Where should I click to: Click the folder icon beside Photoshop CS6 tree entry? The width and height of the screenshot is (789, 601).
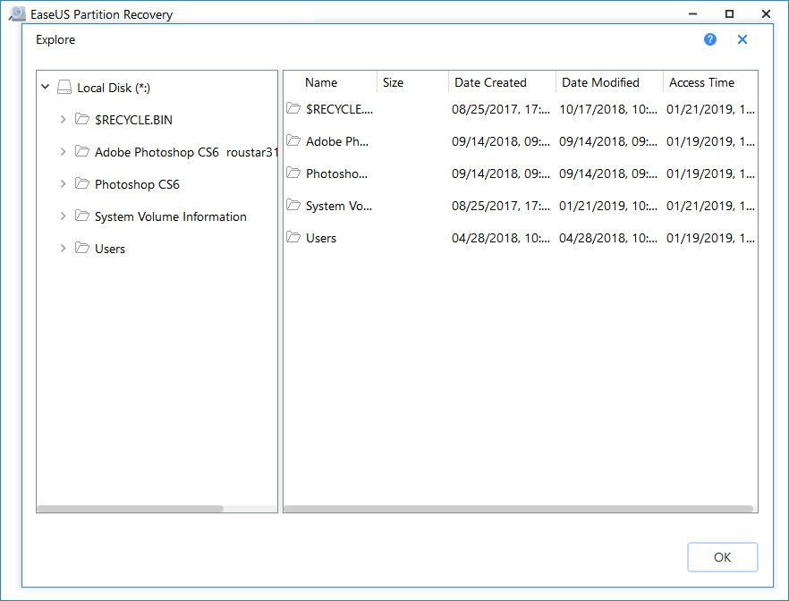(81, 183)
